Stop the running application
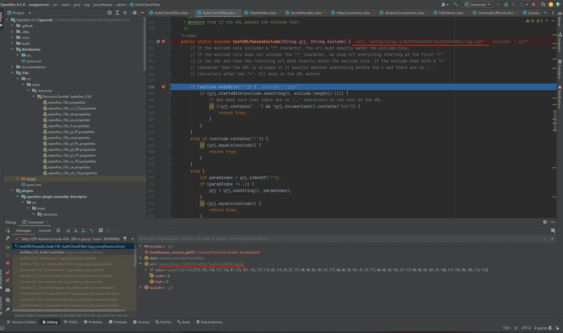This screenshot has height=333, width=563. (x=533, y=5)
